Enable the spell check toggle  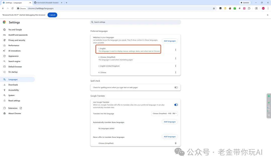176,88
